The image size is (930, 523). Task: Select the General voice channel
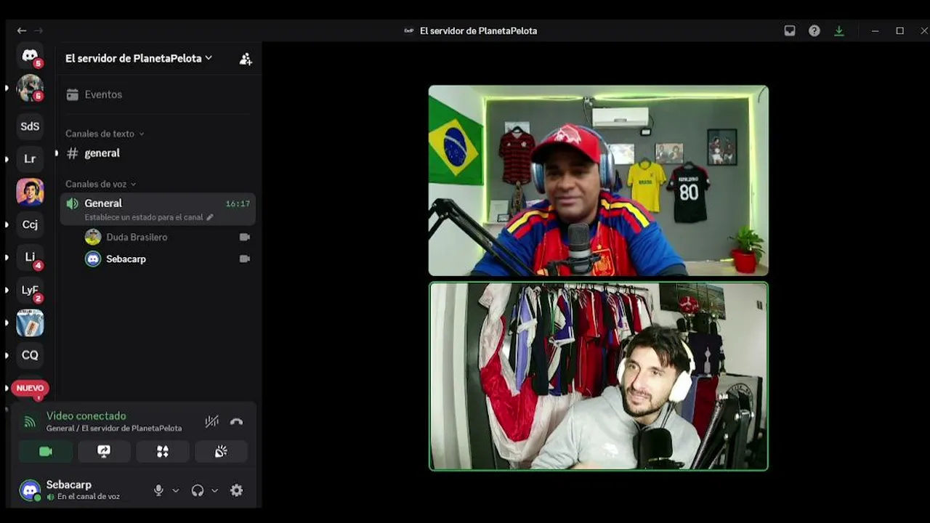coord(158,209)
